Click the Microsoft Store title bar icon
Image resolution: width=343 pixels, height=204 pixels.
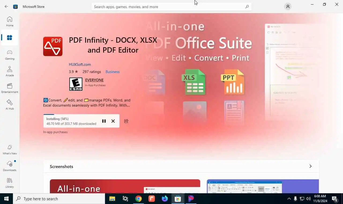coord(16,7)
